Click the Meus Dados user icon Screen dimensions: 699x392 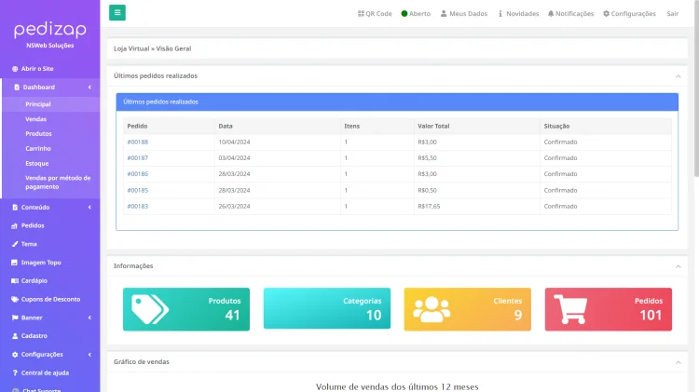tap(444, 14)
